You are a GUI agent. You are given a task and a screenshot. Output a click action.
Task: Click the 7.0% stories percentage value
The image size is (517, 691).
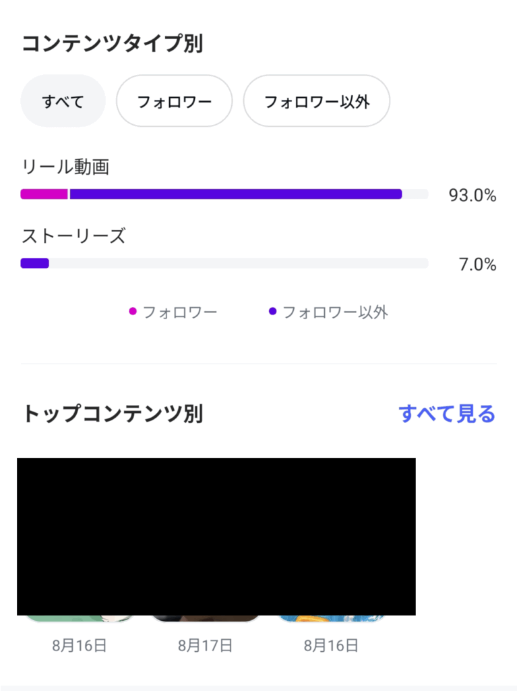click(x=477, y=265)
